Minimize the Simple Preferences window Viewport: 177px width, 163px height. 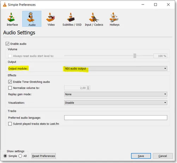(143, 5)
